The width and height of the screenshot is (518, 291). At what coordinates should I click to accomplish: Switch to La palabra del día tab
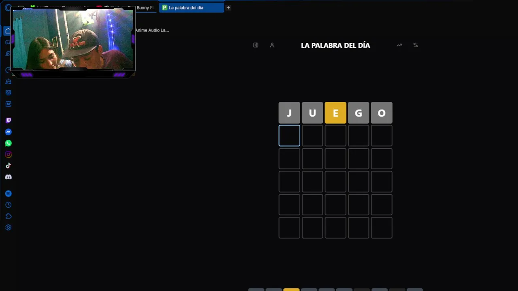pos(191,8)
